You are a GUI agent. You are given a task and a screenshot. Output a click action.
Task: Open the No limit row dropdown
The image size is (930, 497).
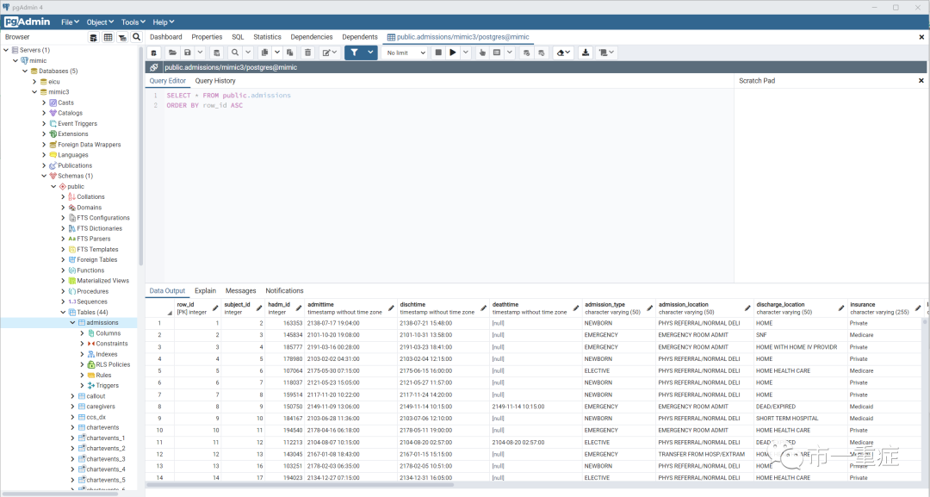point(406,53)
